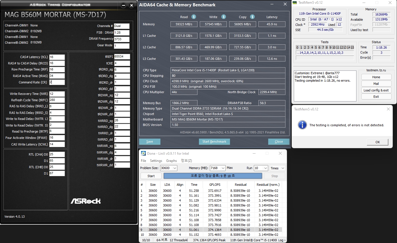Click the Save button in AIDA64
397x243 pixels.
point(150,141)
